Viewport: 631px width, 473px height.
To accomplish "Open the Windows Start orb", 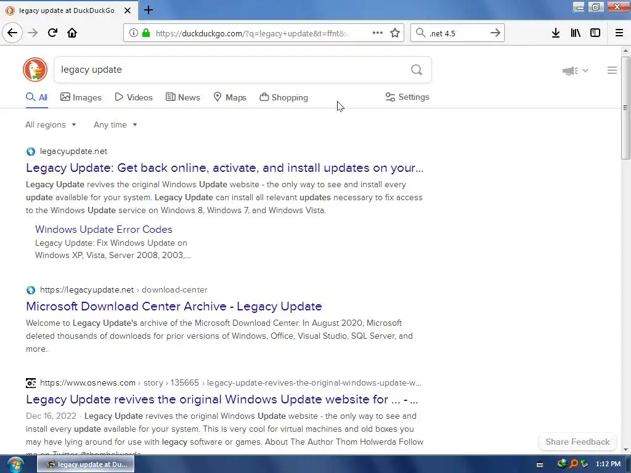I will click(15, 464).
